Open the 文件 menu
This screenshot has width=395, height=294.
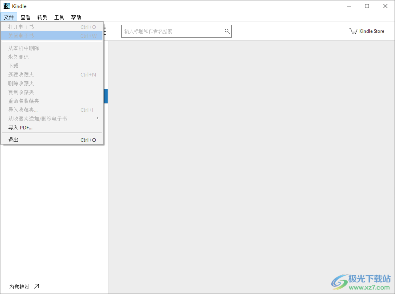click(x=9, y=17)
